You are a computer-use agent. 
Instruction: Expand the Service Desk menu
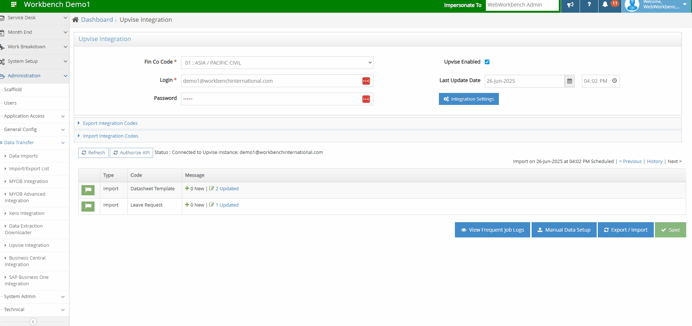(x=65, y=18)
